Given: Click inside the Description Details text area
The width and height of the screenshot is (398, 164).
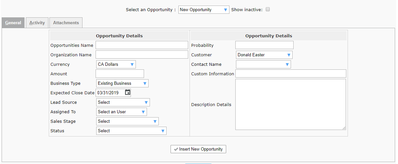Looking at the screenshot, I should tap(290, 104).
